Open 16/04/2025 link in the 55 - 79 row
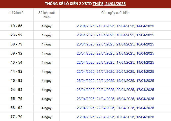The height and width of the screenshot is (121, 171). tap(125, 99)
